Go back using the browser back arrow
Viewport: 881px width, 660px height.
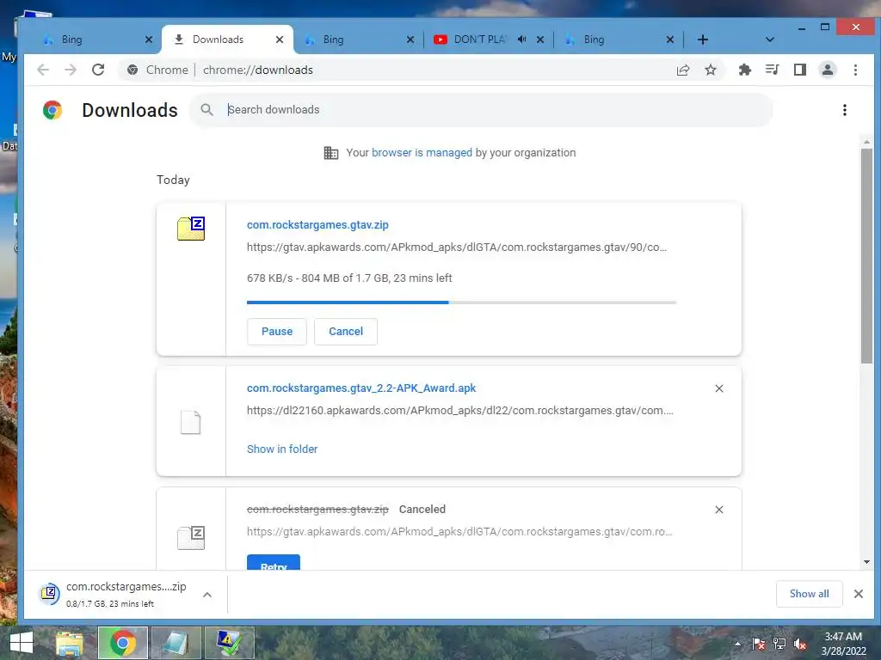(x=43, y=70)
